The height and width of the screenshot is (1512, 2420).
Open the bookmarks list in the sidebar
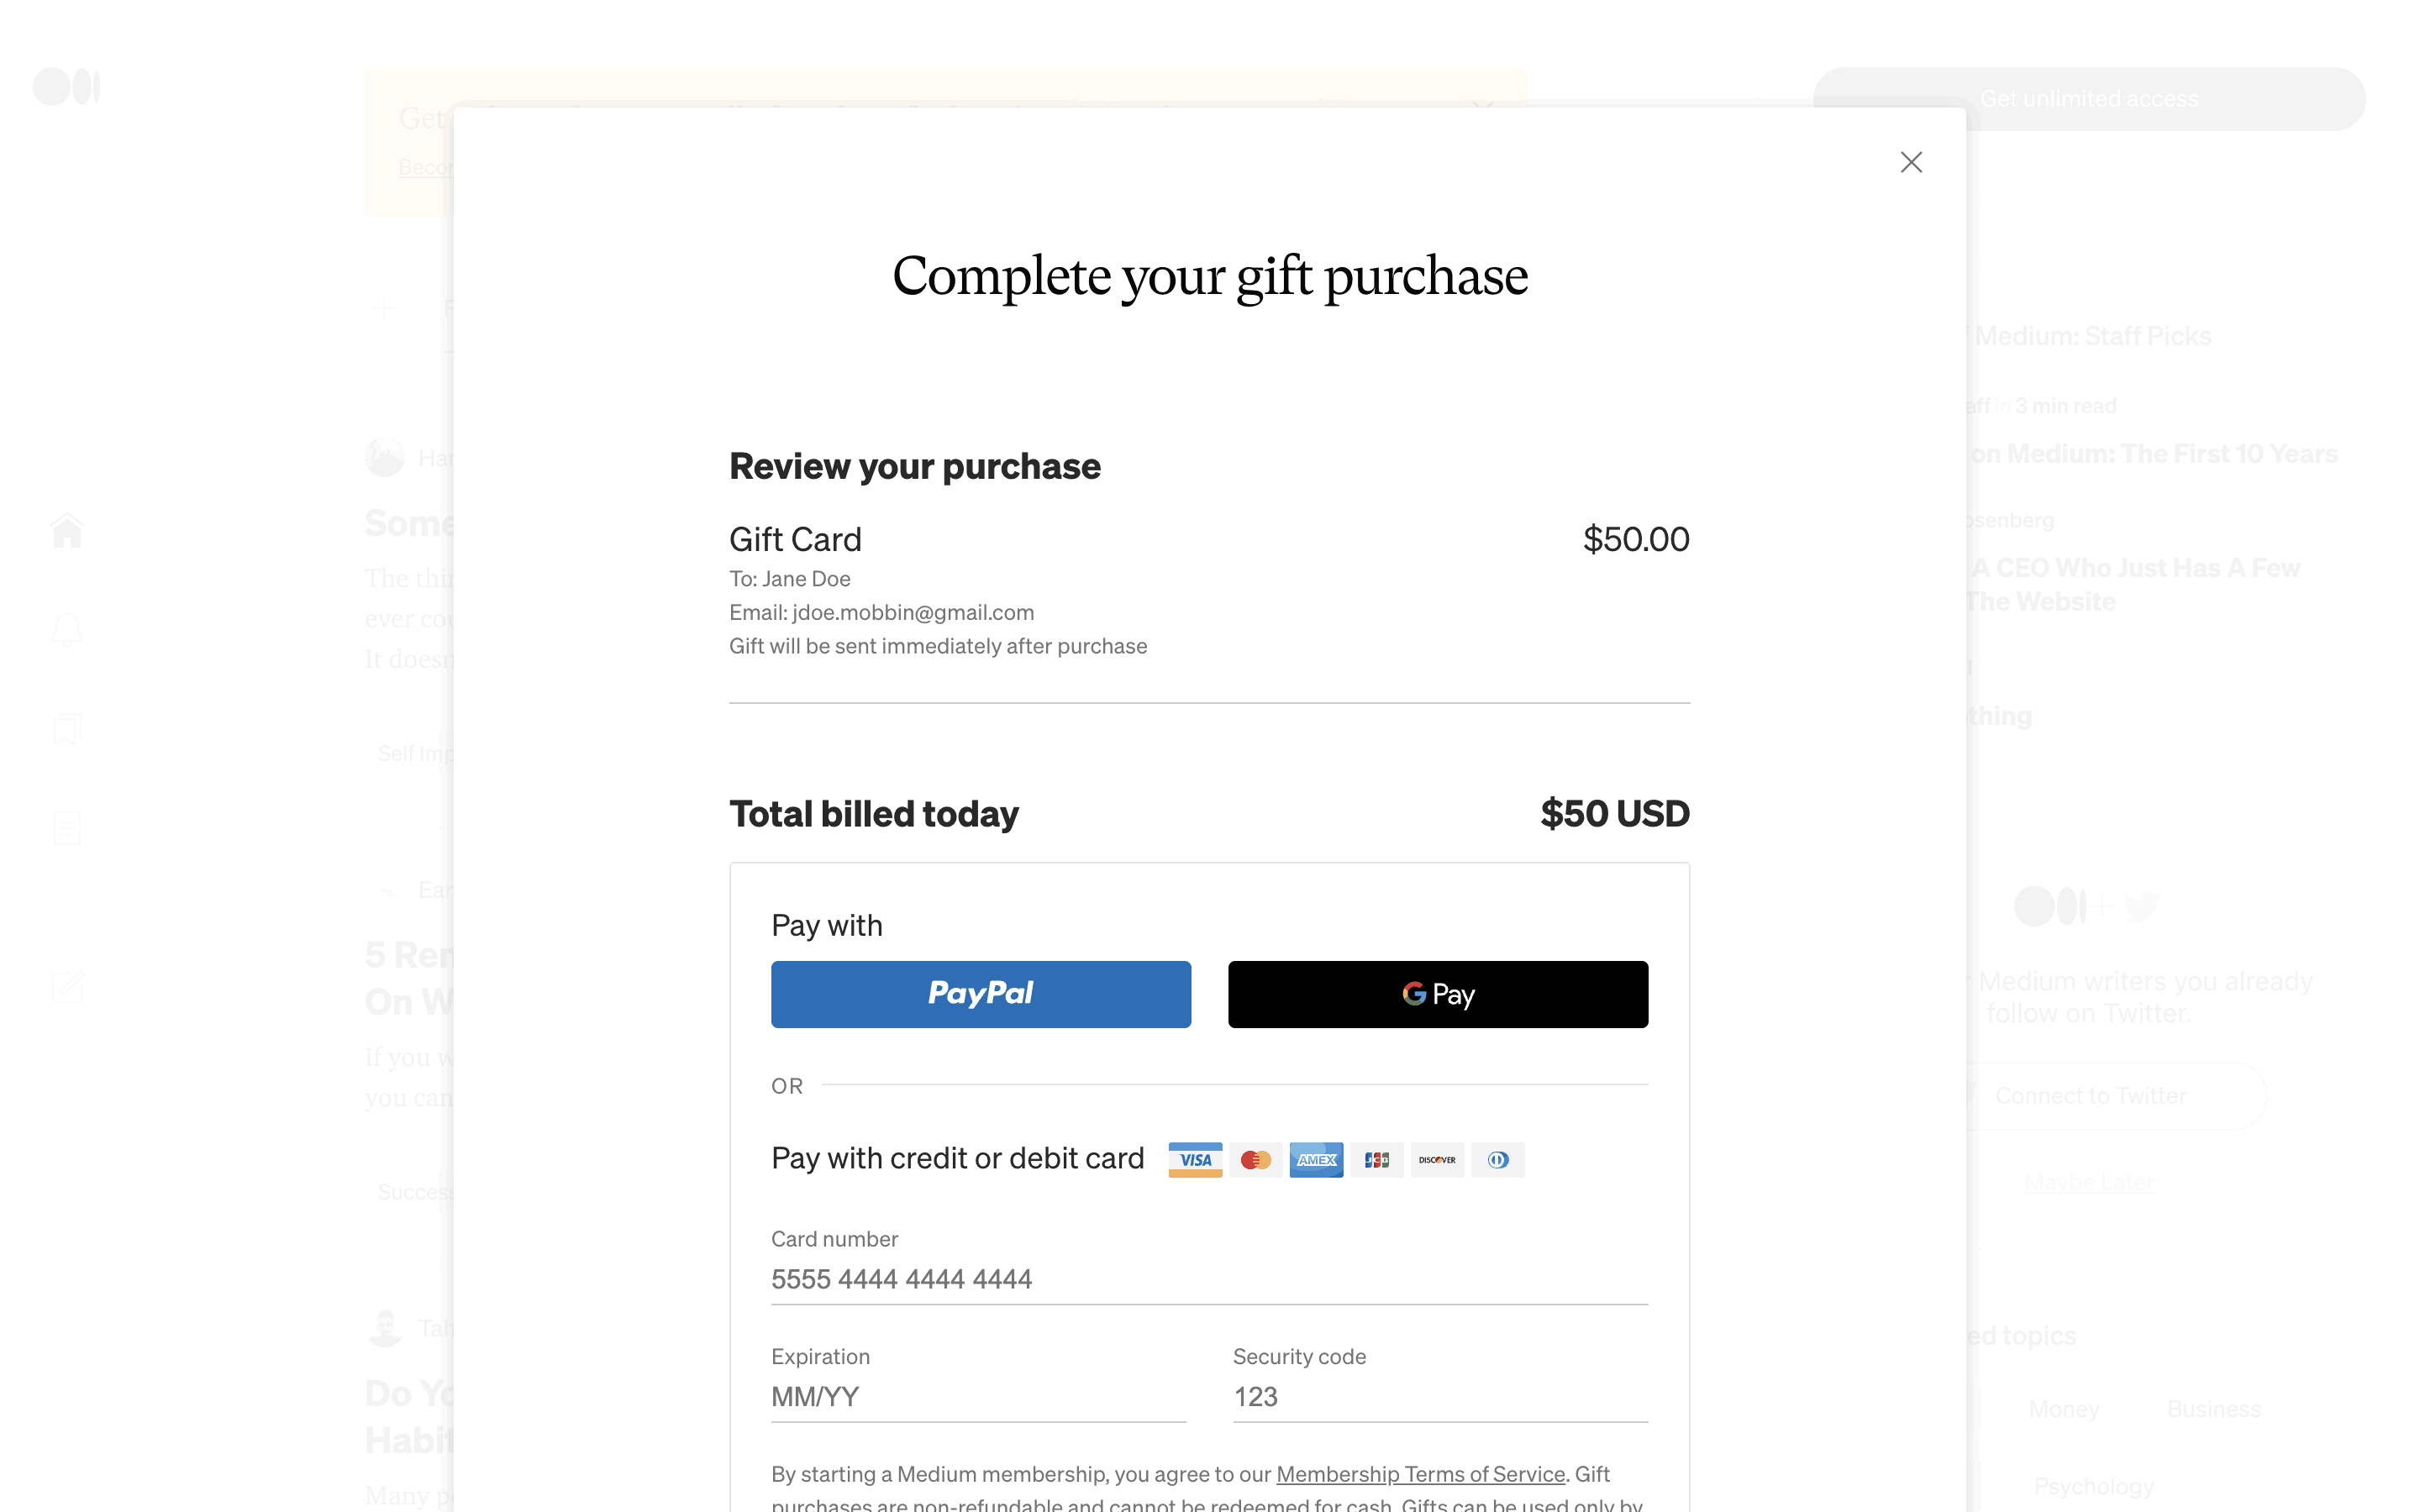click(67, 729)
